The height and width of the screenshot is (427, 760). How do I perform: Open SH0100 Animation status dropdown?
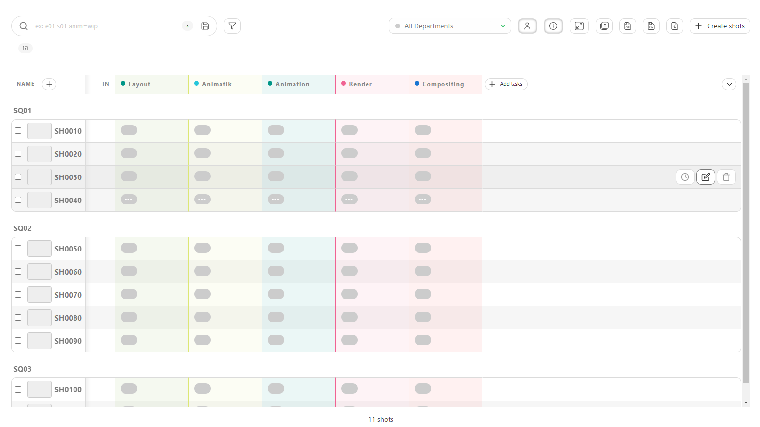276,389
